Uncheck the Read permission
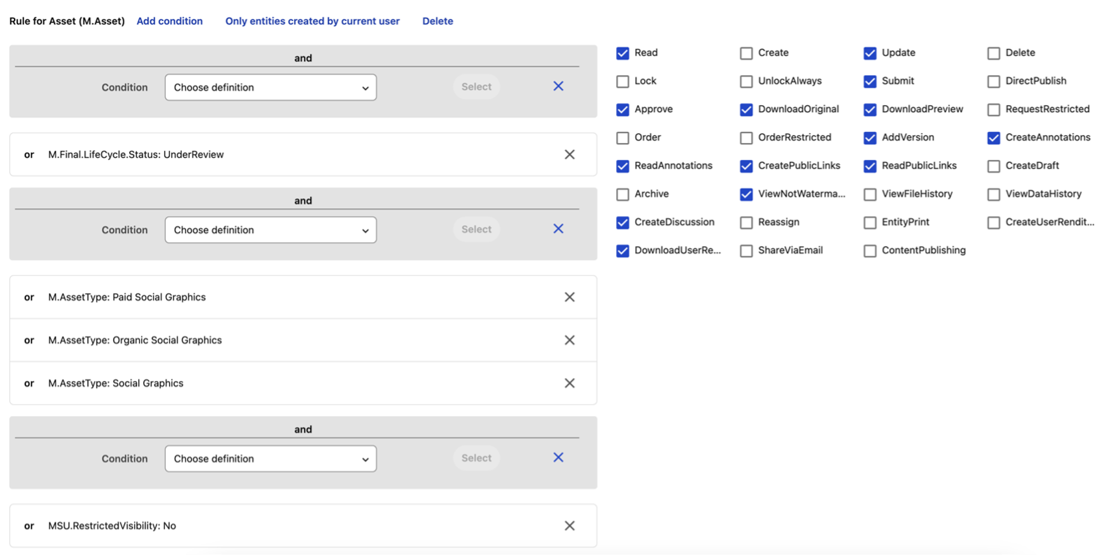Screen dimensions: 1108x557 (x=622, y=53)
